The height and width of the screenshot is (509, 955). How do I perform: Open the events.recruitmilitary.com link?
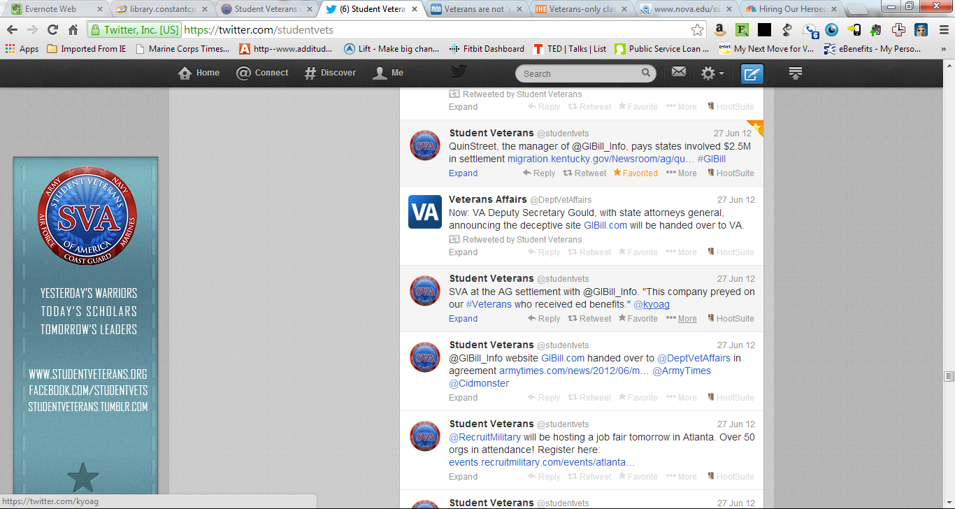[x=542, y=463]
